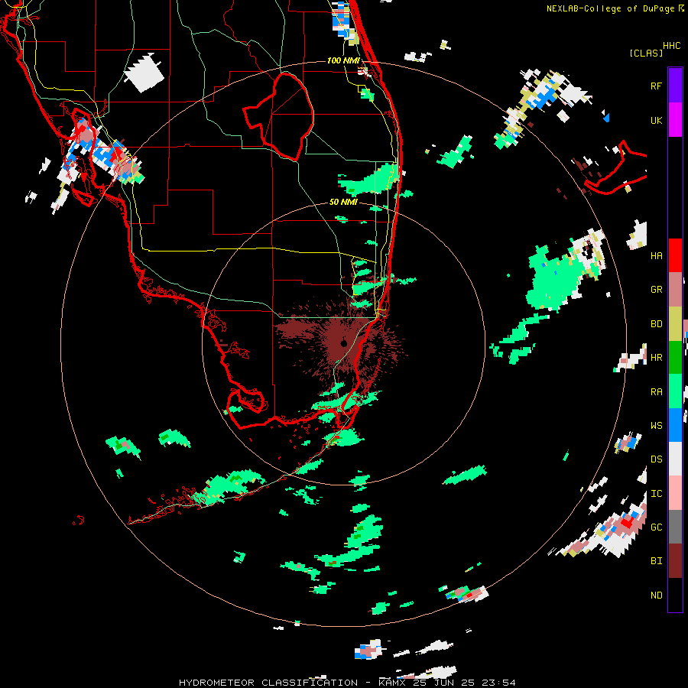The height and width of the screenshot is (688, 688).
Task: Click the purple RF legend swatch
Action: click(675, 86)
